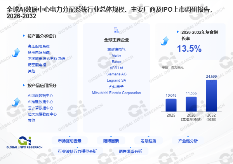Click the 高压配电系统 item
233x164 pixels.
(x=38, y=46)
